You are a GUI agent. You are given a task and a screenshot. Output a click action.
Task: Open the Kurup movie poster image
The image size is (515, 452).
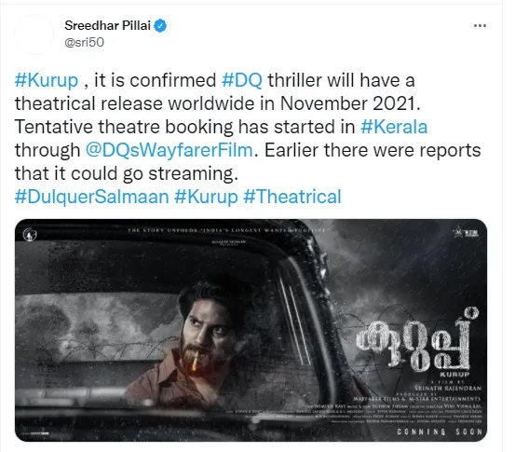251,330
